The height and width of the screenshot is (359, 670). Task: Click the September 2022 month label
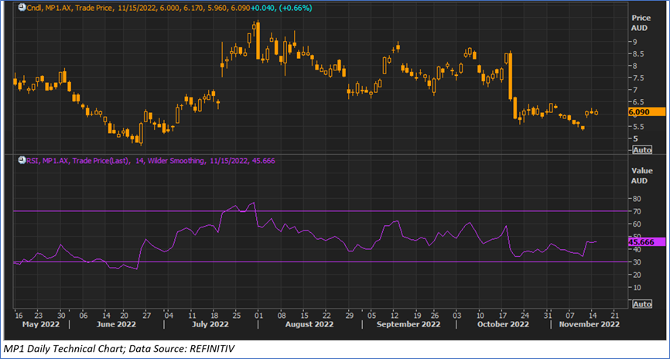408,324
